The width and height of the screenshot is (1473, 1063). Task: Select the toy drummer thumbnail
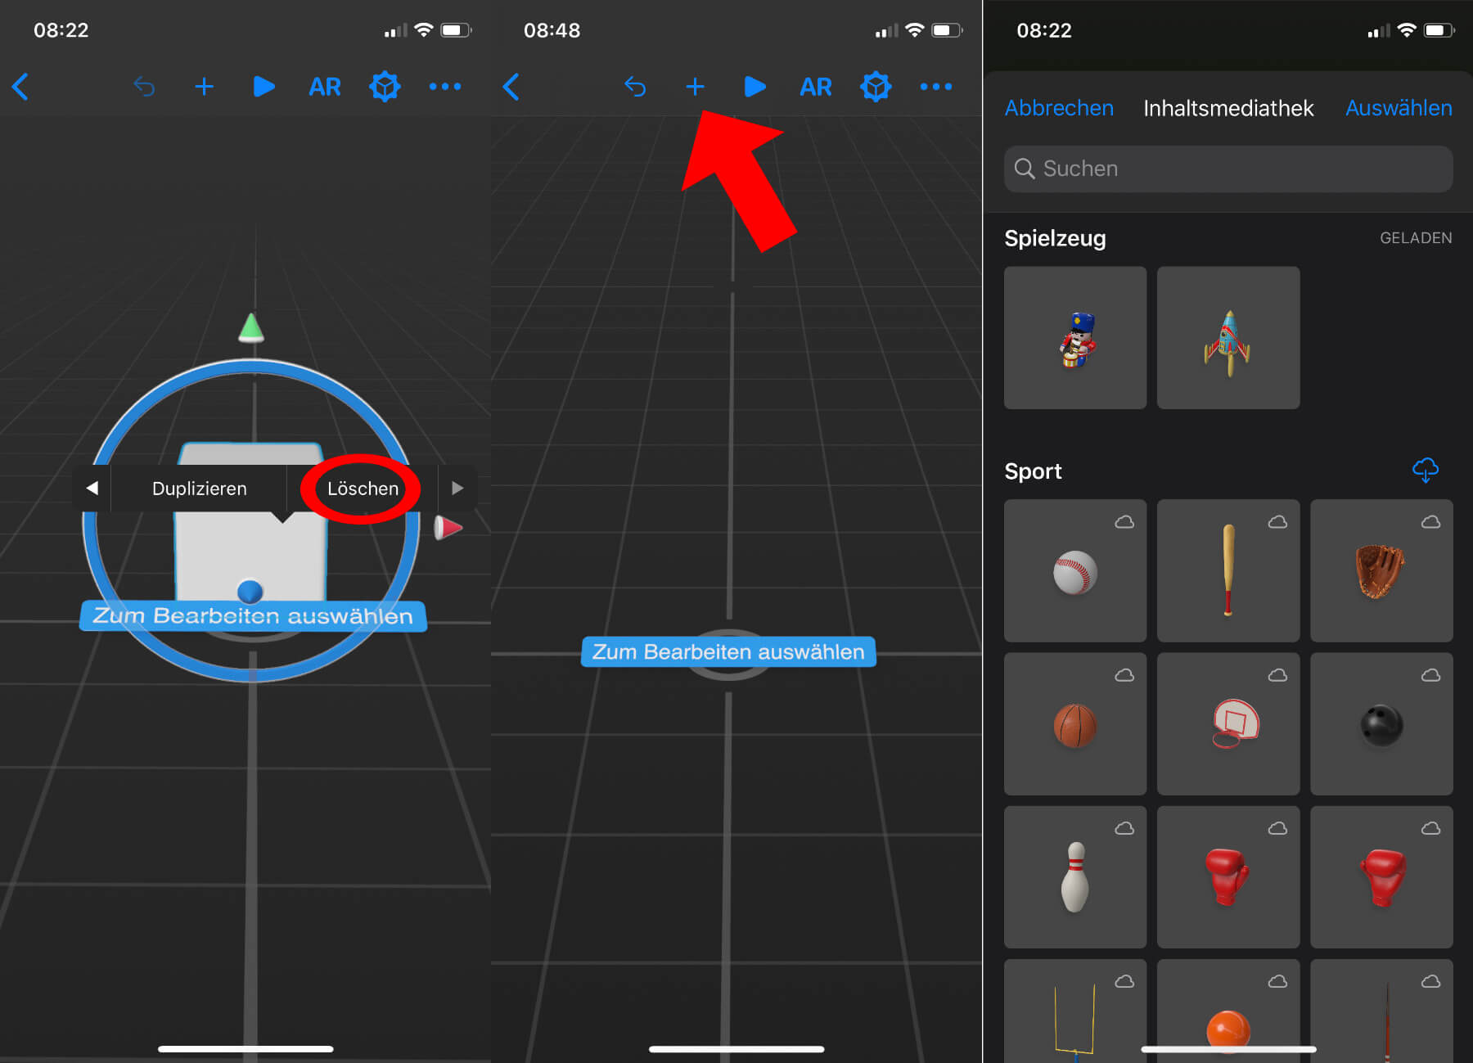[1075, 337]
